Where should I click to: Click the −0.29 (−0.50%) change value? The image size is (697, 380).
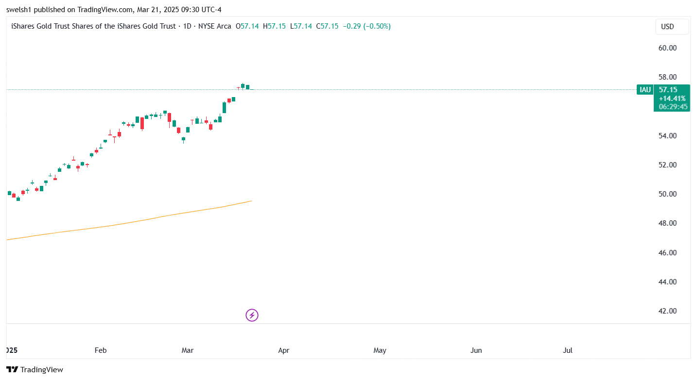click(x=366, y=26)
